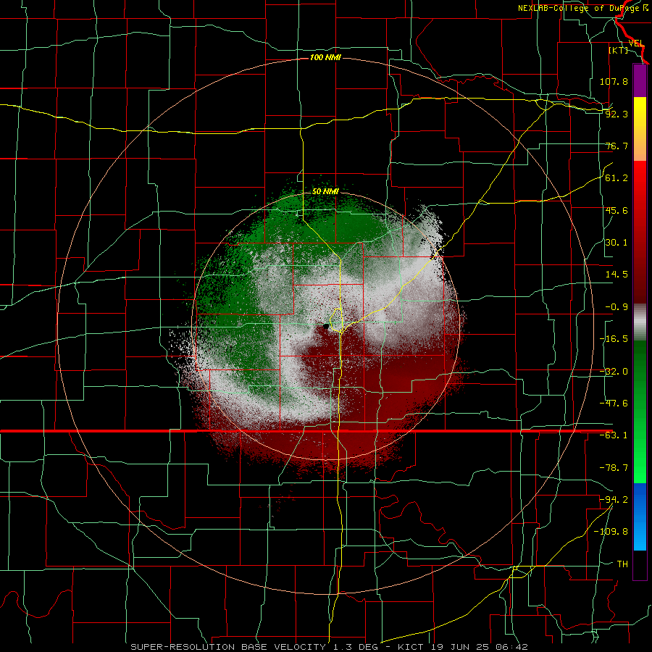Click the 107.8 legend value
652x652 pixels.
pos(614,81)
